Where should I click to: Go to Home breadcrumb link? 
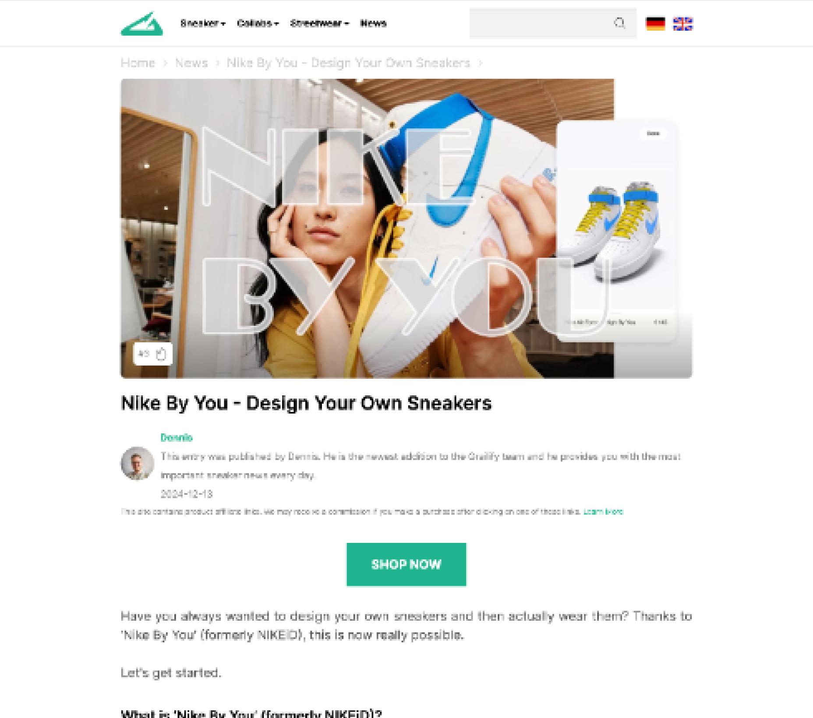(138, 63)
